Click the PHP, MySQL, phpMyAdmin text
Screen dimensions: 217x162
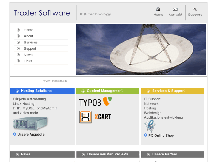click(x=35, y=108)
